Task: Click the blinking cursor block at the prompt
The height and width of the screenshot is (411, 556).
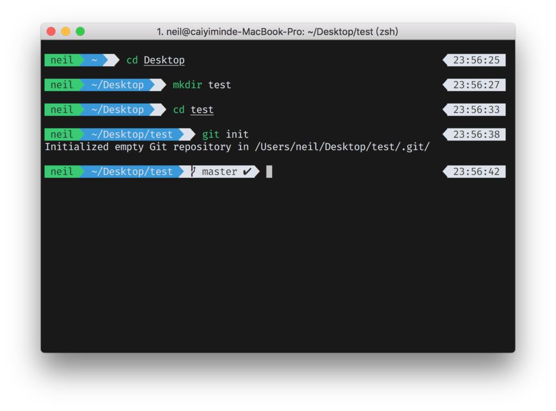Action: pyautogui.click(x=269, y=172)
